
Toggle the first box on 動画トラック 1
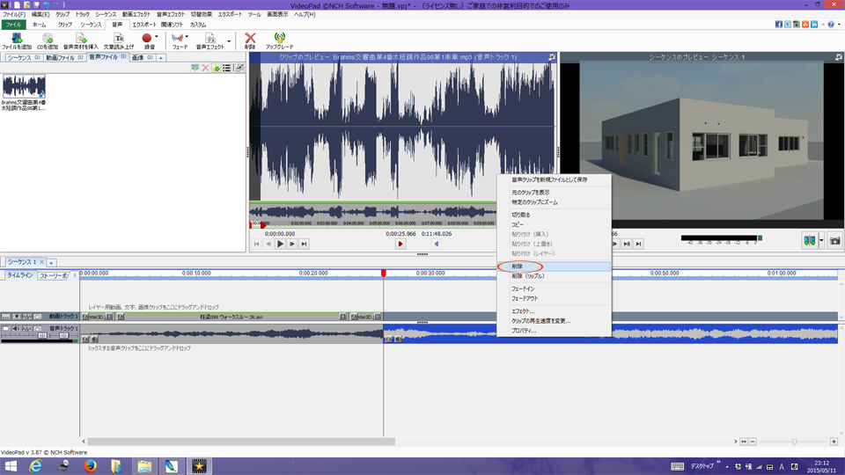pos(5,317)
